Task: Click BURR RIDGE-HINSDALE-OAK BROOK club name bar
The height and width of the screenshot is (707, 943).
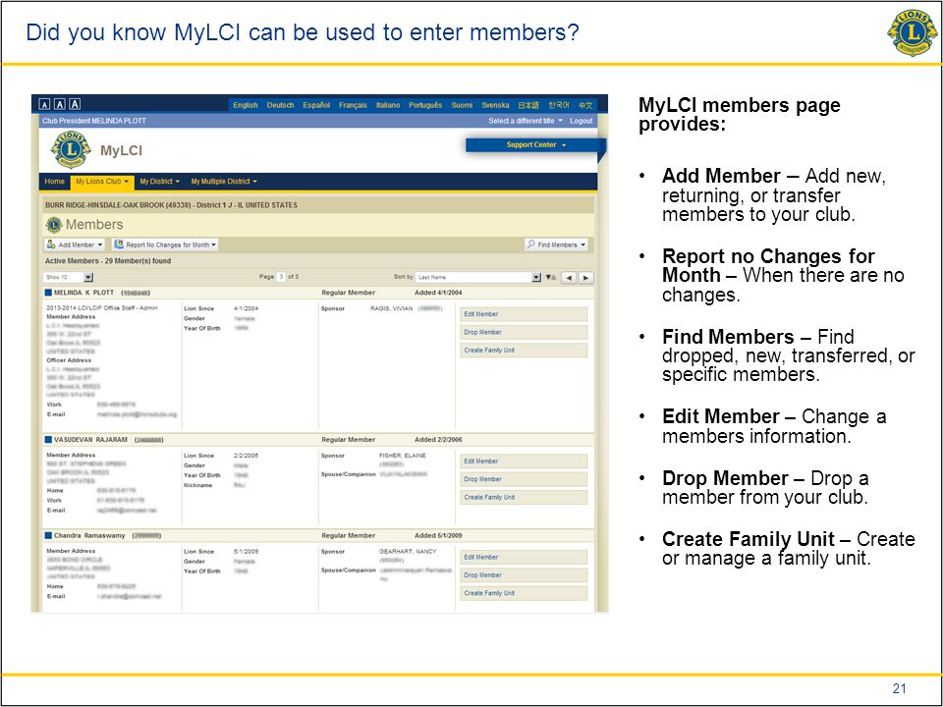Action: 318,205
